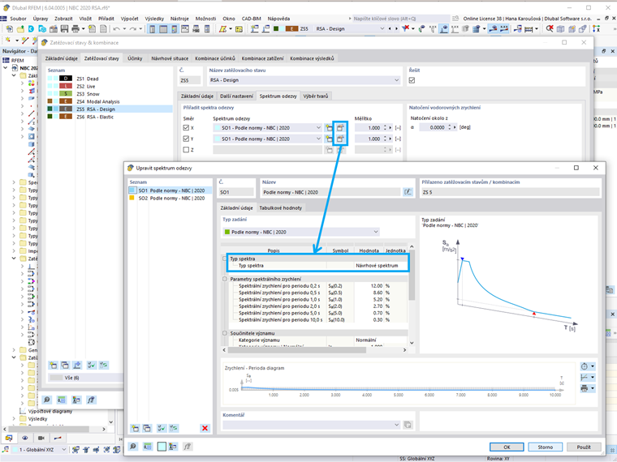Click the Redo arrow in main toolbar

[x=133, y=28]
